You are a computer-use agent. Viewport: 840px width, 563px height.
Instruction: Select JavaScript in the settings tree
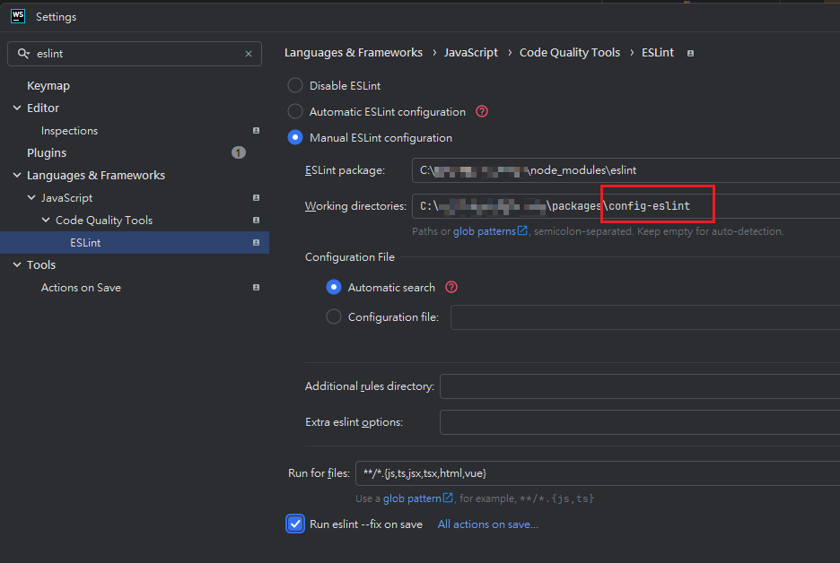click(x=67, y=198)
